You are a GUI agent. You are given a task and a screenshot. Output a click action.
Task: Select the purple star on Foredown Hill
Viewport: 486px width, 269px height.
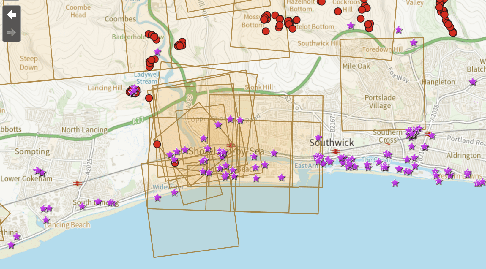(414, 42)
